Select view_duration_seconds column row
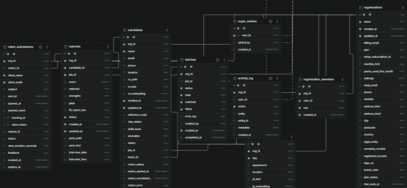Screen dimensions: 407x188 coord(26,146)
